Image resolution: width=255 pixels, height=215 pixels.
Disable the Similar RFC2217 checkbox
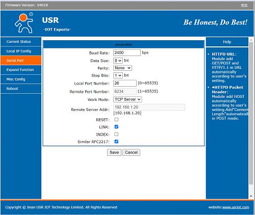point(116,142)
